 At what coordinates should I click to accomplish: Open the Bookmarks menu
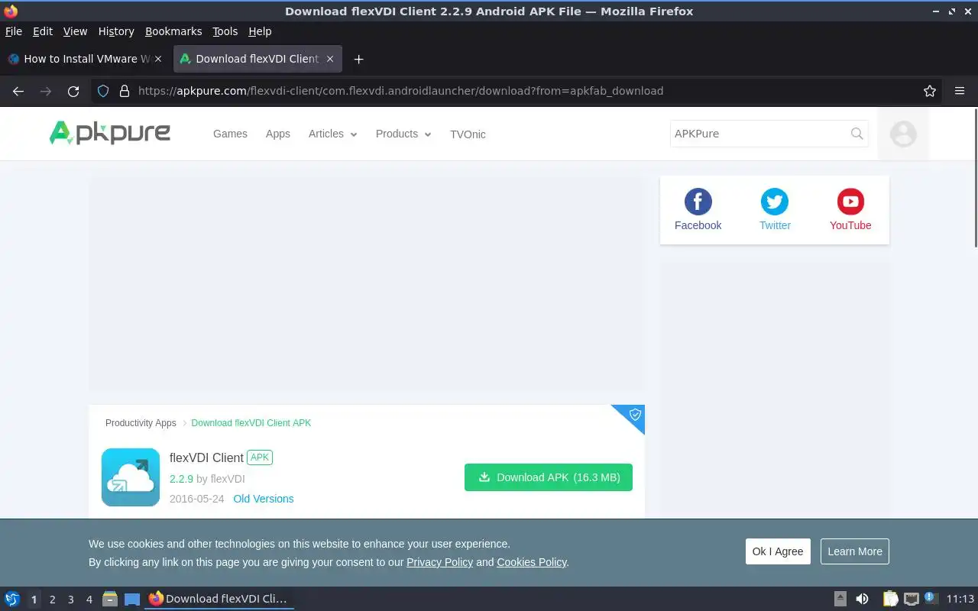pos(173,31)
